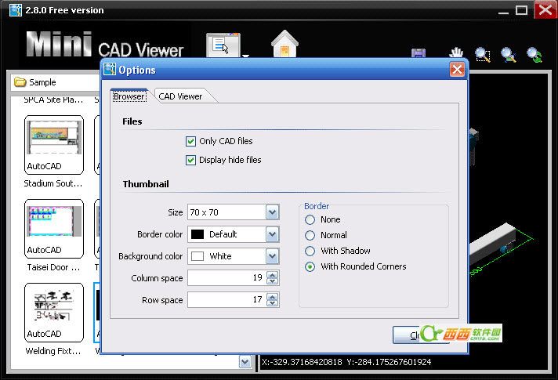The height and width of the screenshot is (380, 558).
Task: Click the zoom magnifier with pencil icon
Action: (x=509, y=55)
